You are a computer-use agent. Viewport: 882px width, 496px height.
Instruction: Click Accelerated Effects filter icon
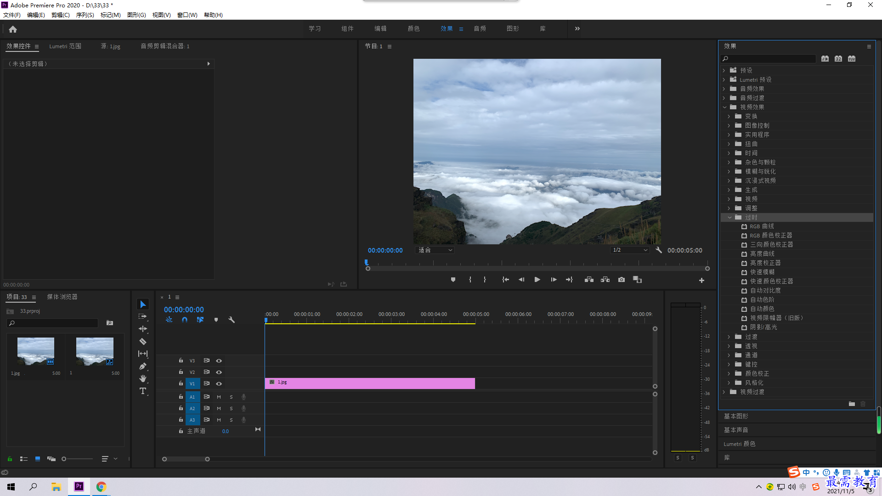[825, 59]
